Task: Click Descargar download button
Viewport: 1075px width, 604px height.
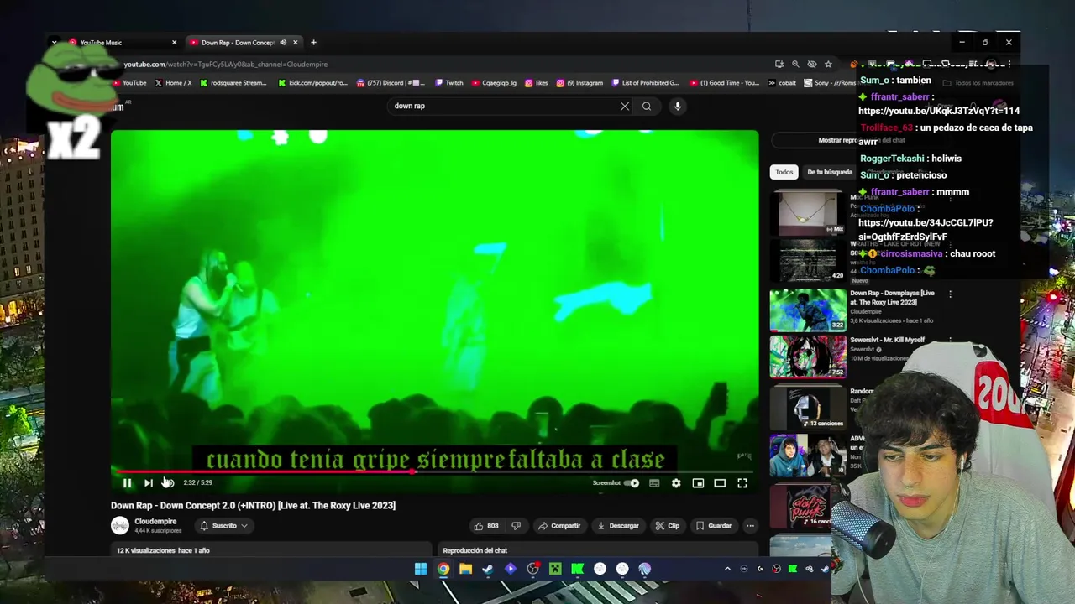Action: [617, 526]
